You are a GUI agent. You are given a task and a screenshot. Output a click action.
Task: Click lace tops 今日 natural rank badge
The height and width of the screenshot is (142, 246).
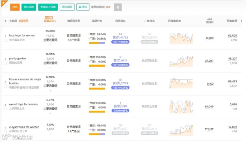tap(120, 42)
